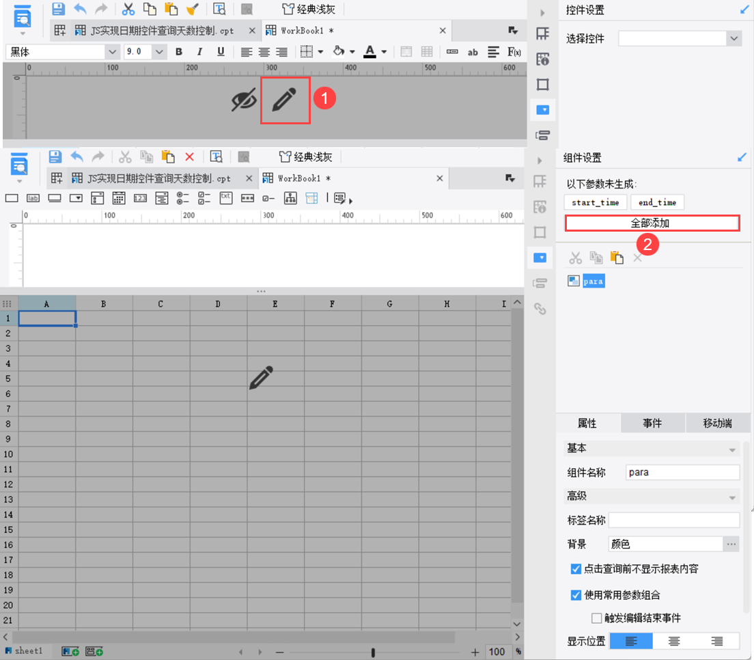This screenshot has width=754, height=660.
Task: Click the pencil icon over the spreadsheet grid
Action: [x=261, y=378]
